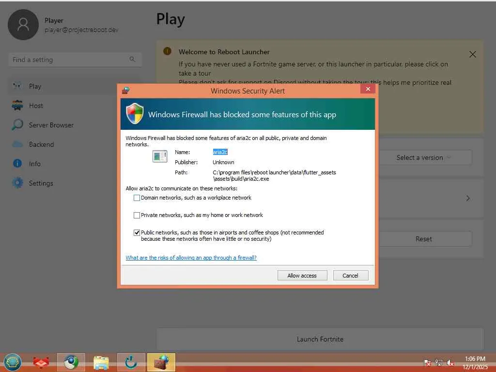
Task: Click the Play controller icon in sidebar
Action: 17,86
